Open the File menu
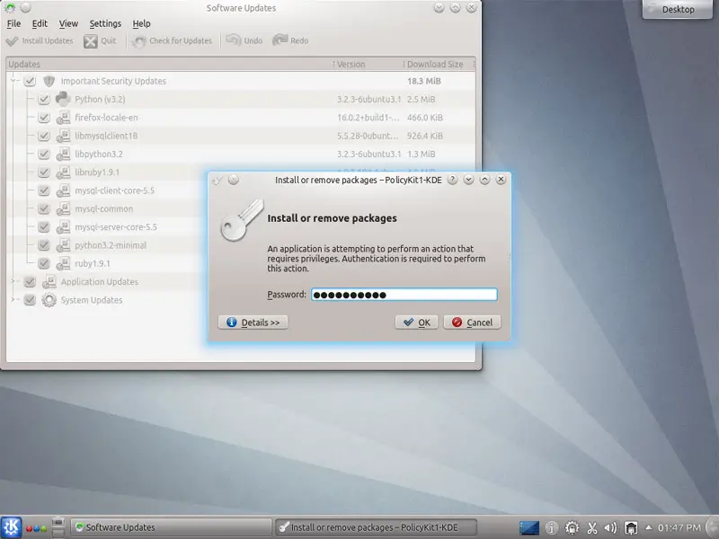This screenshot has height=539, width=719. coord(13,23)
